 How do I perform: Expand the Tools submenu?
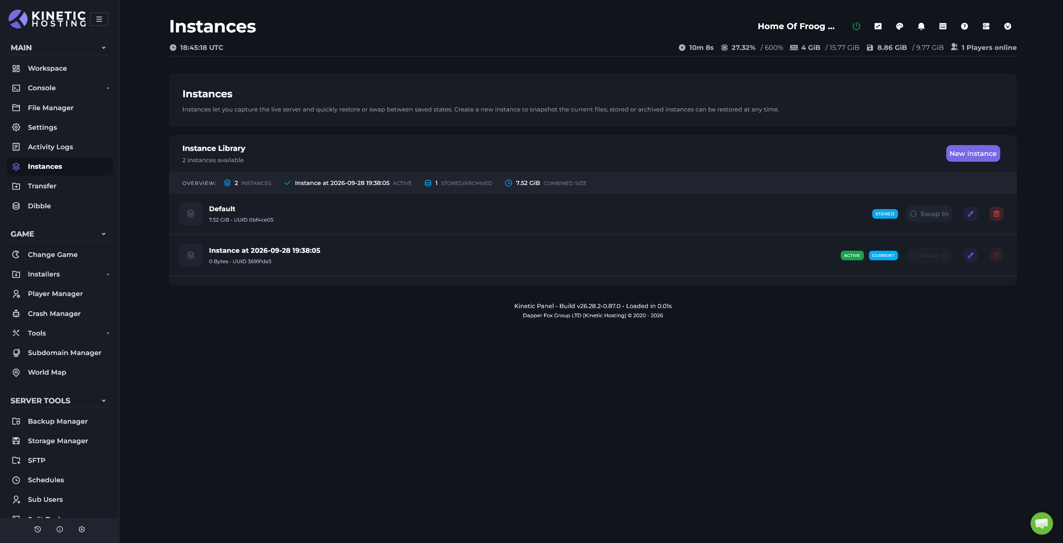pos(108,333)
